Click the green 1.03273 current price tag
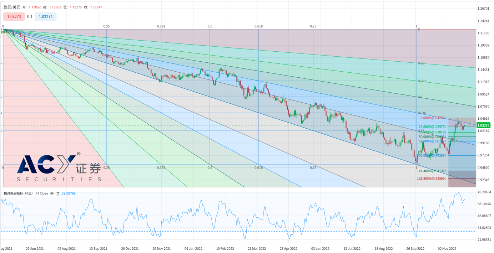Screen dimensions: 494x253 click(483, 125)
